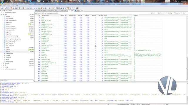Image resolution: width=188 pixels, height=105 pixels.
Task: Click the post checkmark icon
Action: click(43, 8)
